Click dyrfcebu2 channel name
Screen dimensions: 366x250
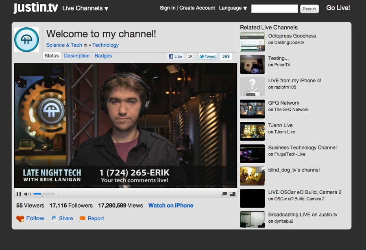tap(283, 221)
